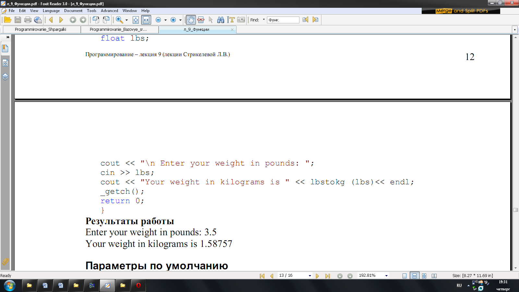Expand the Zoom Out dropdown arrow

tap(165, 20)
